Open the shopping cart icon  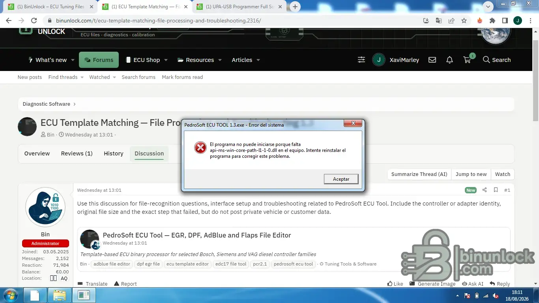[x=468, y=60]
